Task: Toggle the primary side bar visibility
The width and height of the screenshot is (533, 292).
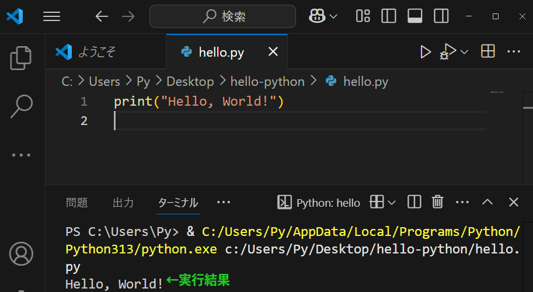Action: coord(388,16)
